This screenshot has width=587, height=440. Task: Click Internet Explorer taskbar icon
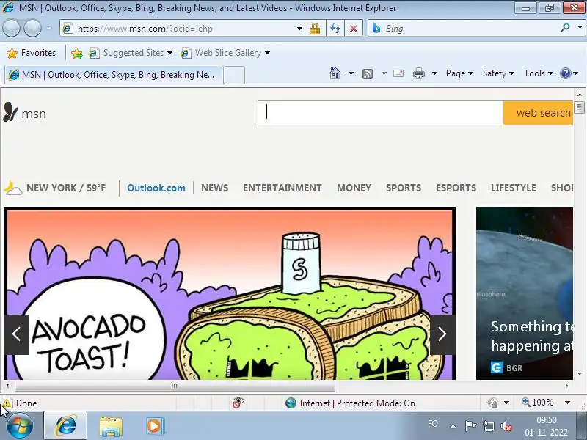point(66,425)
